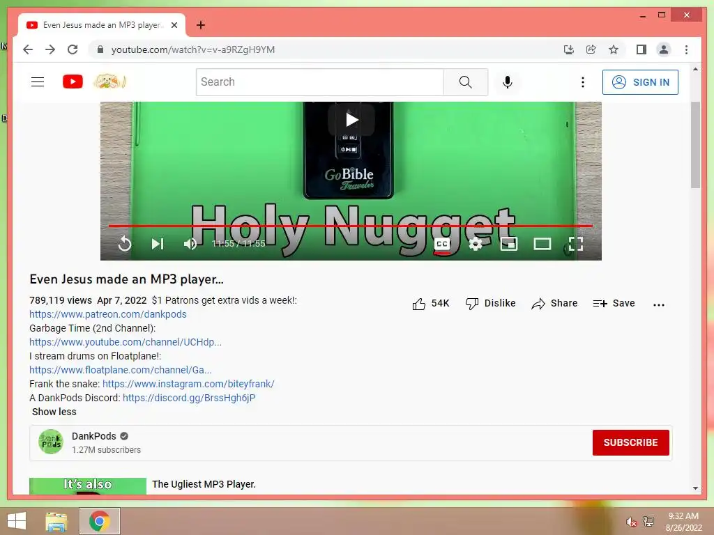Go to YouTube home via logo

click(73, 82)
